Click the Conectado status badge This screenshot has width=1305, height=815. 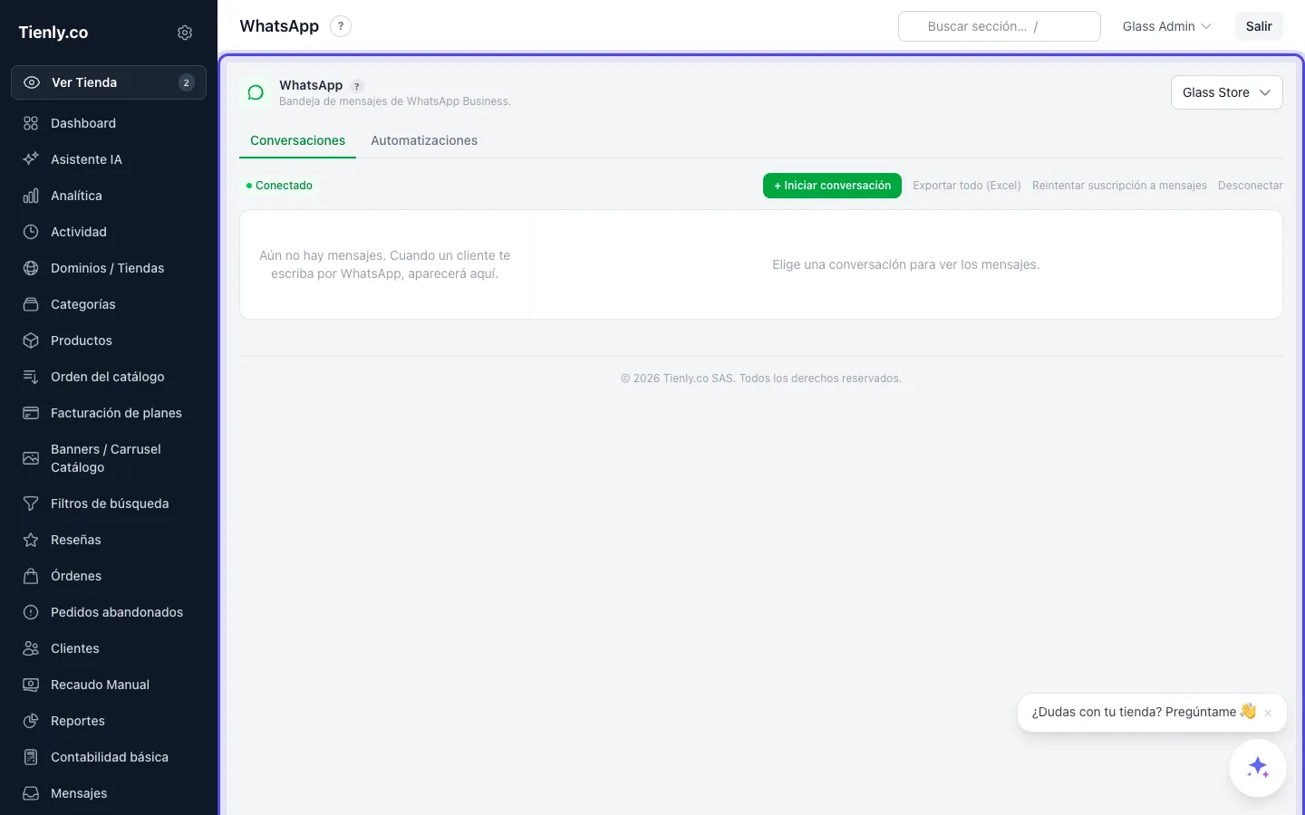pos(279,186)
